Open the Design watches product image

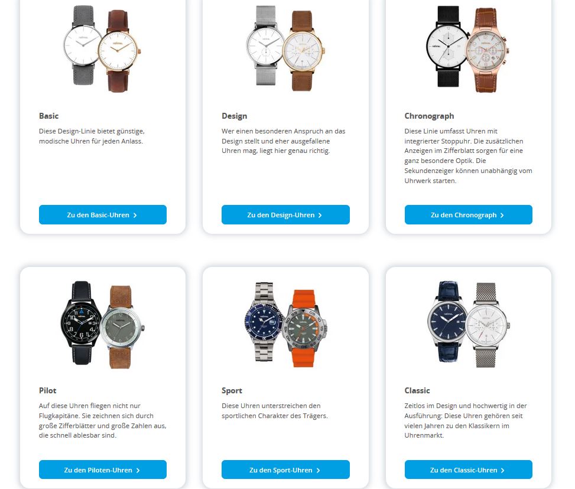285,48
